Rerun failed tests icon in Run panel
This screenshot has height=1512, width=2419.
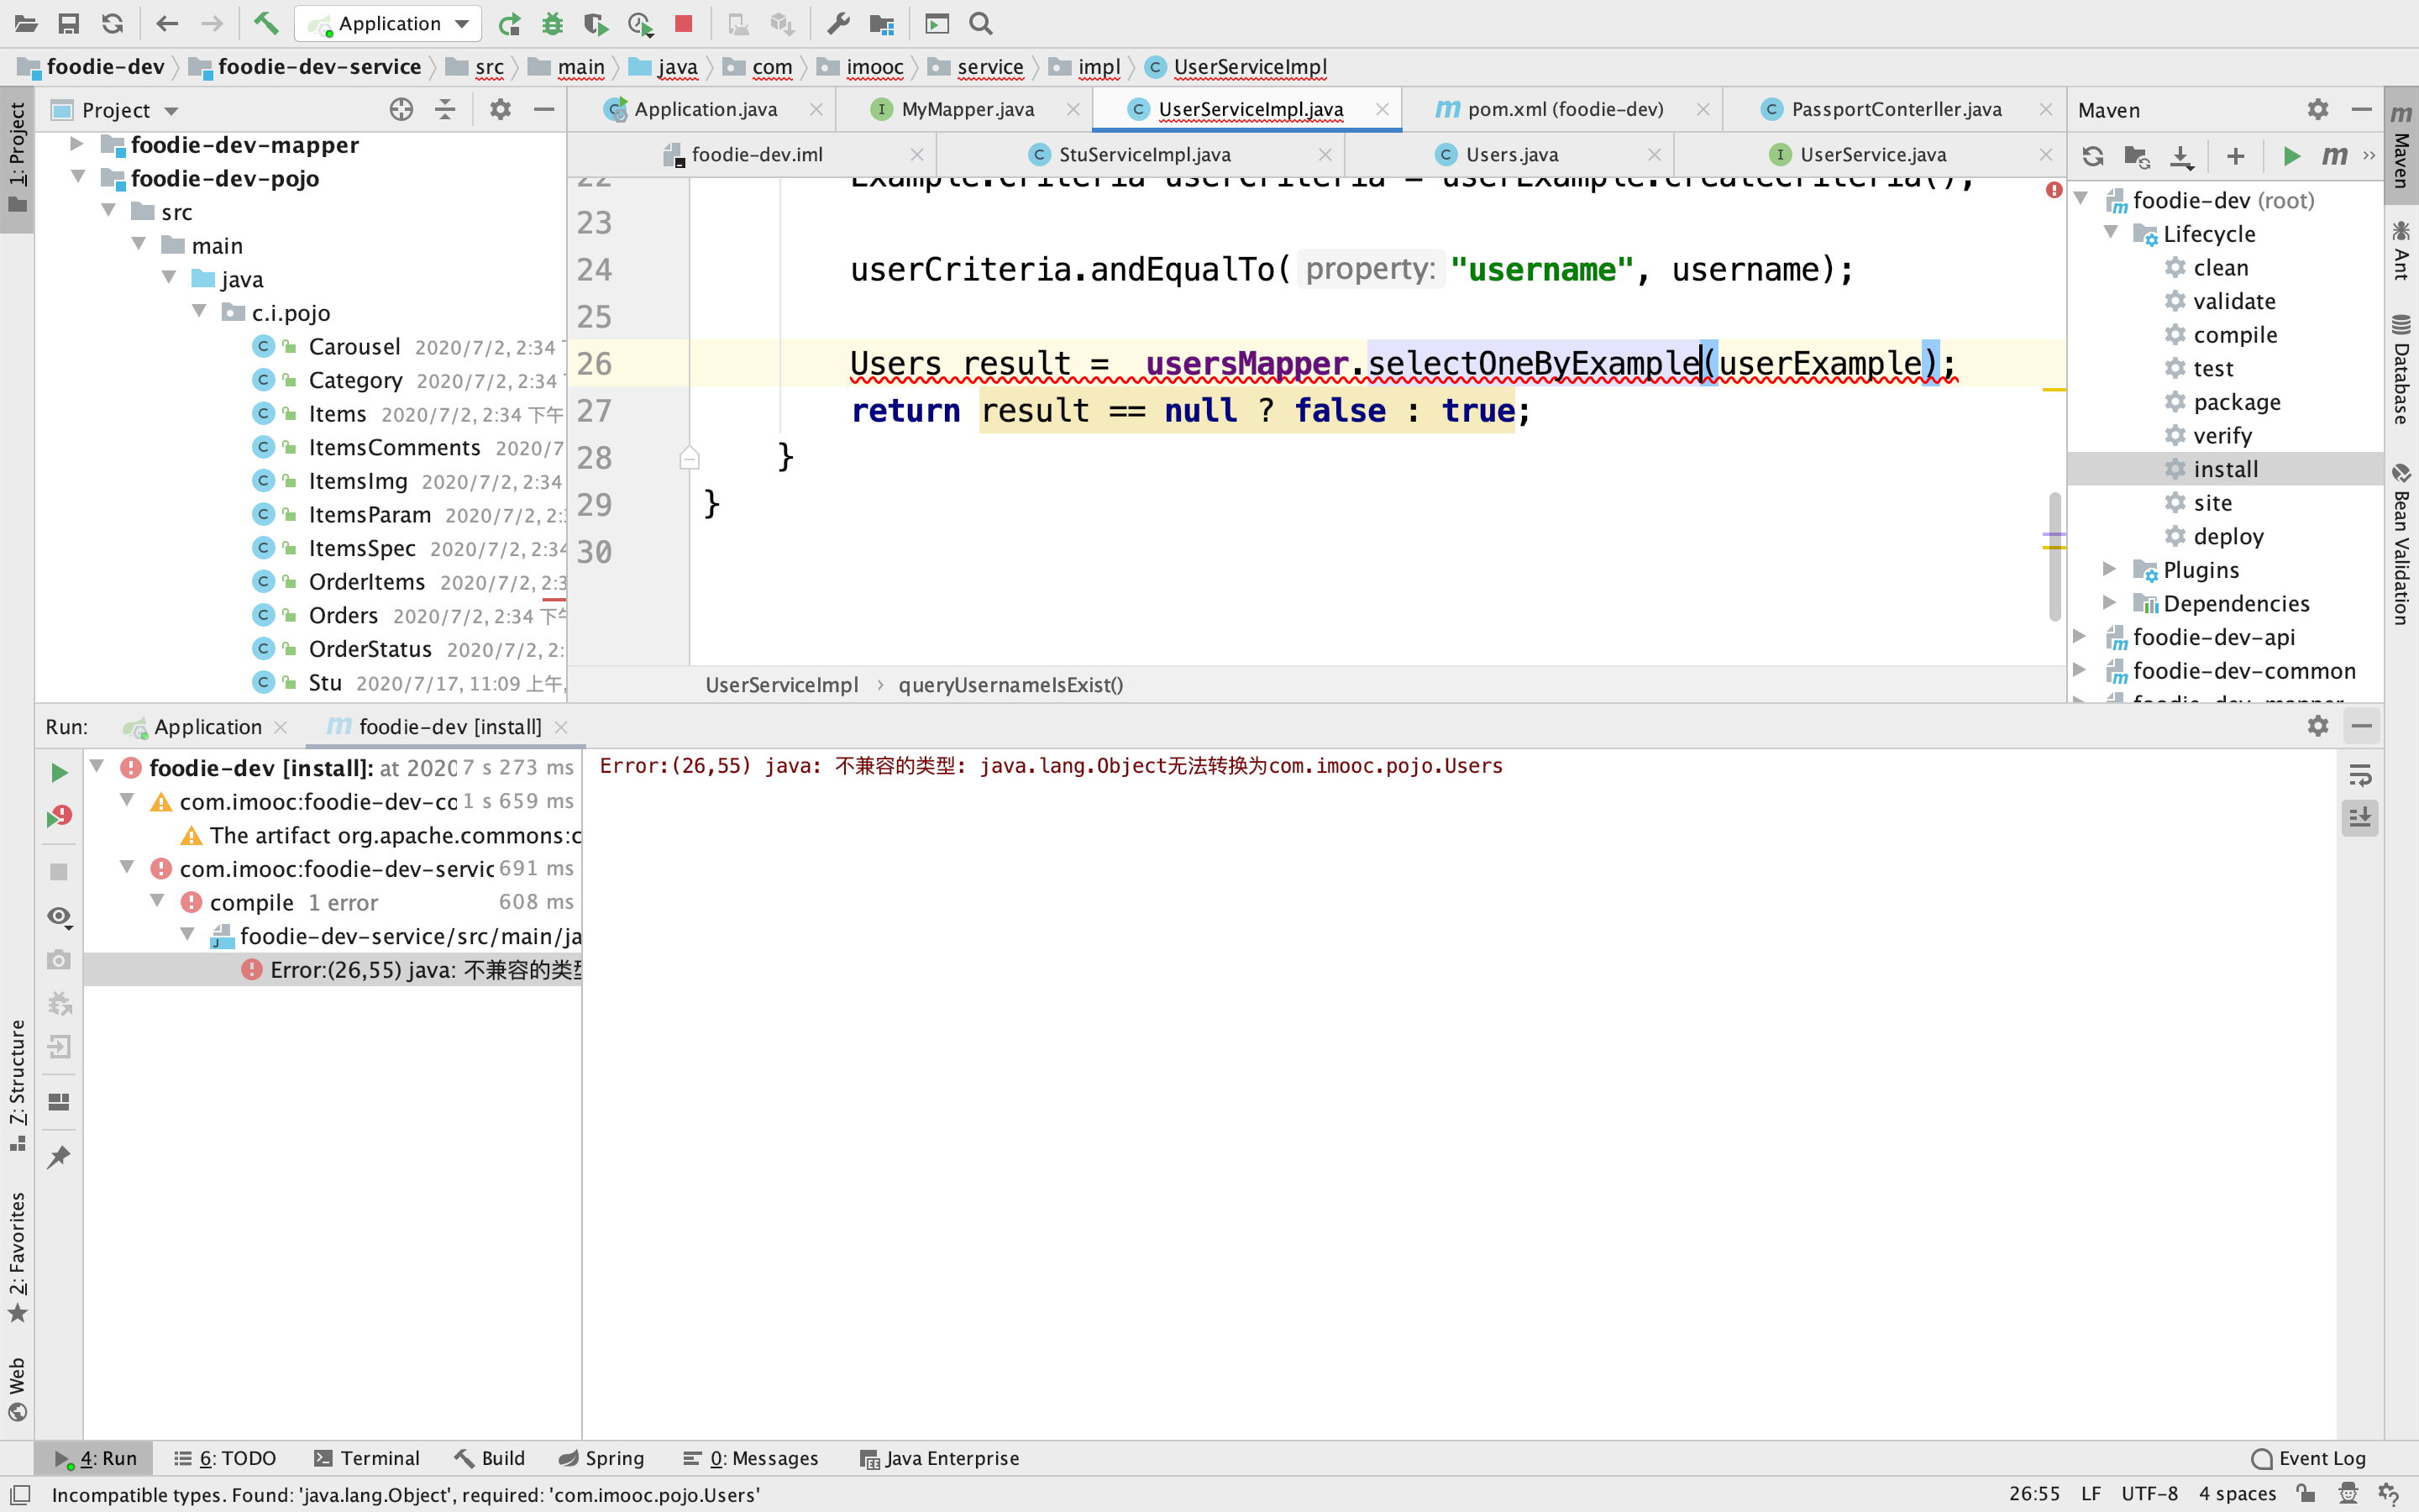pyautogui.click(x=59, y=817)
